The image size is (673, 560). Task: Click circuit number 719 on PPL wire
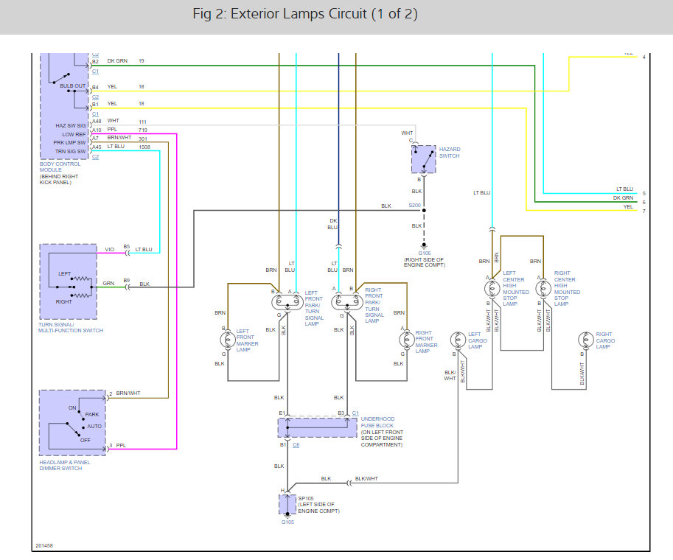click(143, 130)
